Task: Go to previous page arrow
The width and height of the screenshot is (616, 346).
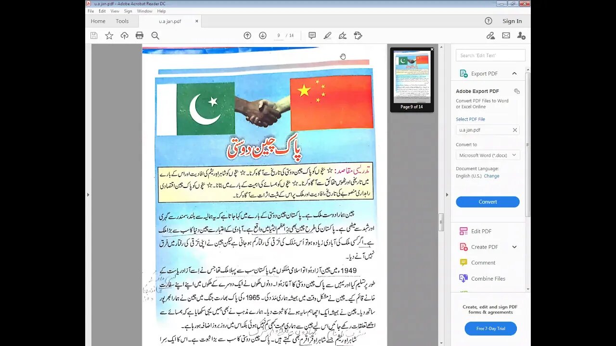Action: 247,36
